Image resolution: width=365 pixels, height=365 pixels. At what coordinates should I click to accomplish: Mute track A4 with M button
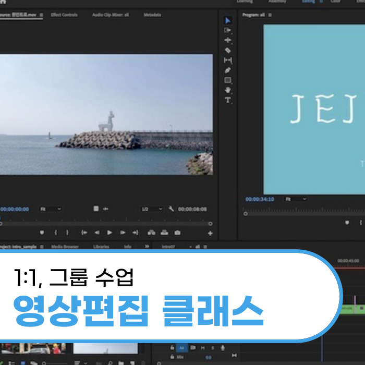203,348
